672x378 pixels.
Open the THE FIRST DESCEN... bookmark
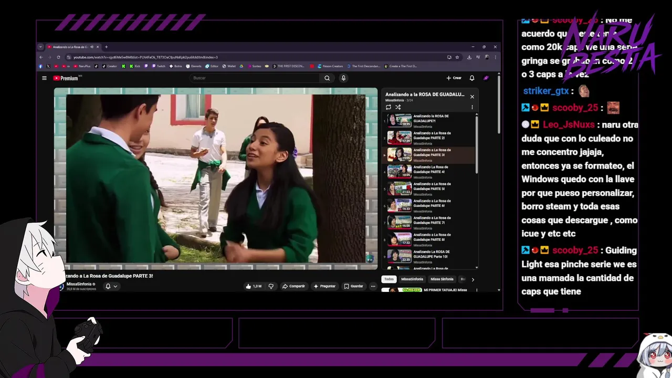coord(288,66)
